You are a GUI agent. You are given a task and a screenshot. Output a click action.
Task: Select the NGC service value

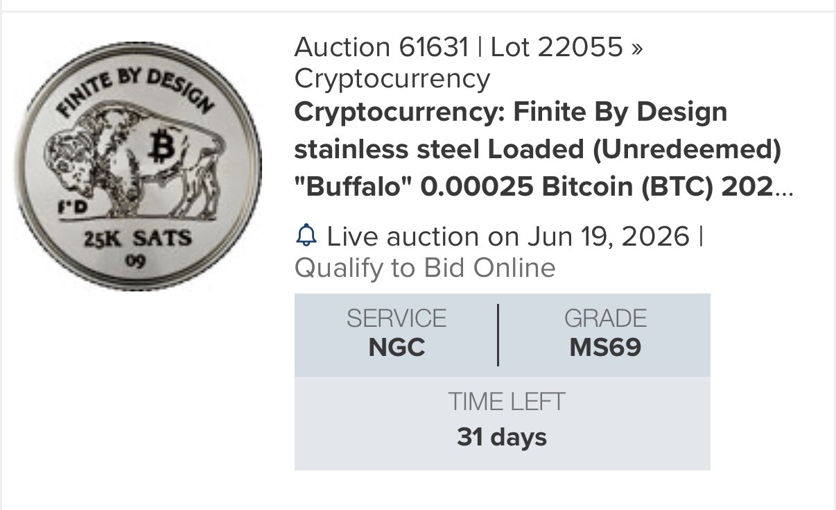[397, 347]
